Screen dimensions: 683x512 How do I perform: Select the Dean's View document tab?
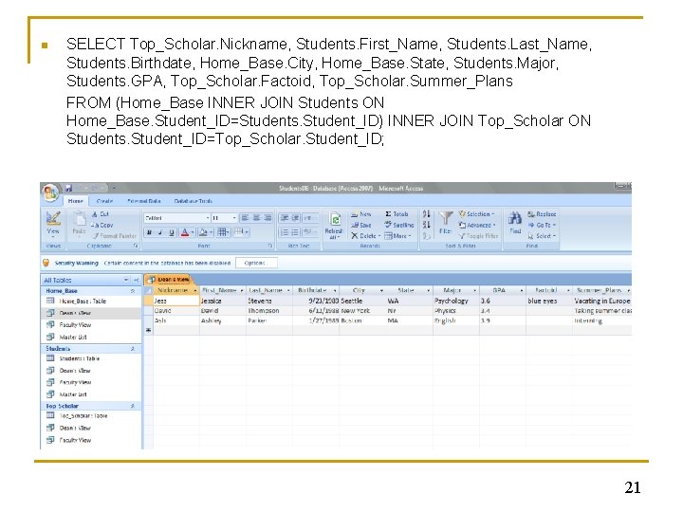click(x=168, y=280)
